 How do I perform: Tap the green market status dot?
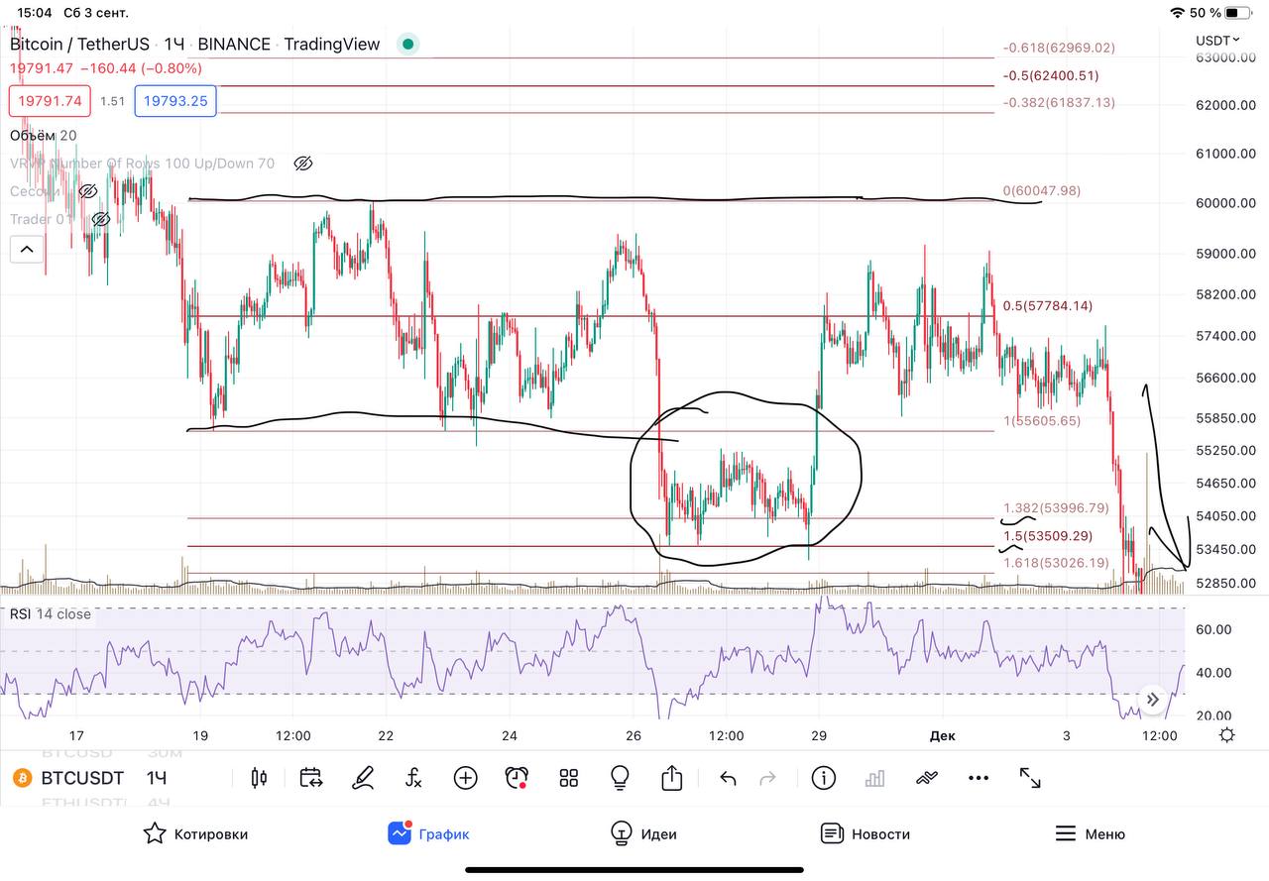tap(406, 44)
